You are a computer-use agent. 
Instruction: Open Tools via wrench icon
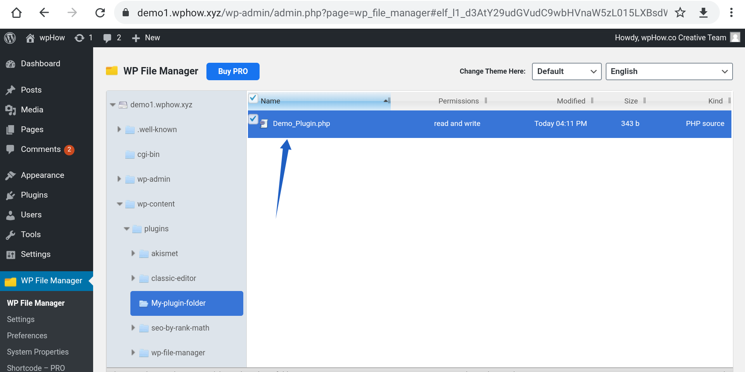click(11, 234)
